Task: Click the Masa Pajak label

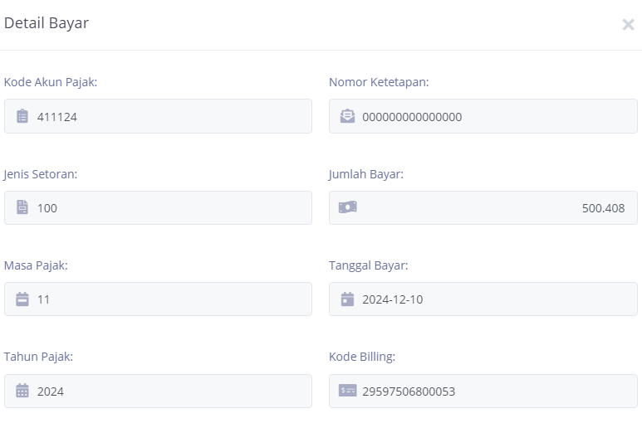Action: tap(36, 265)
